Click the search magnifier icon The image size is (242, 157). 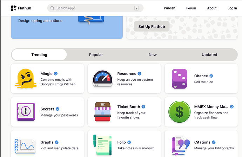(52, 8)
